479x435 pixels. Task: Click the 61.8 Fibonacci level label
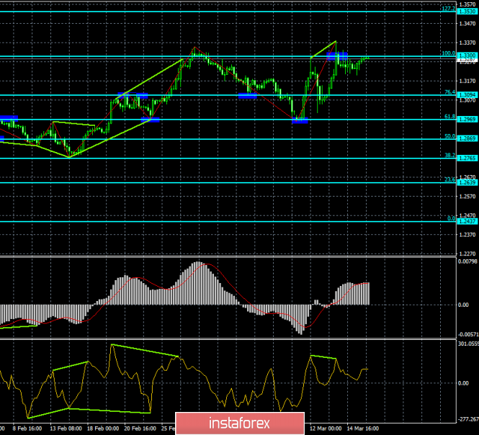[449, 117]
